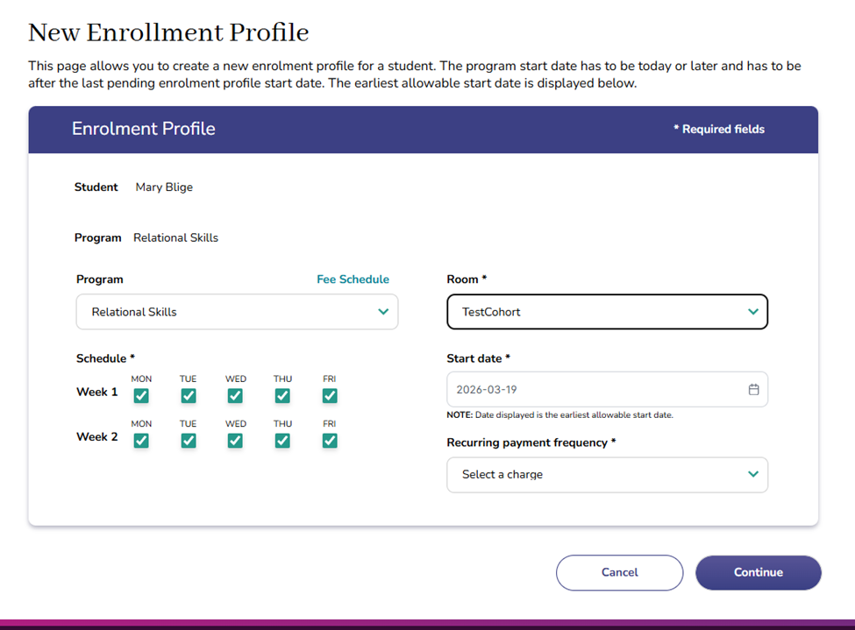Click the Cancel button
The width and height of the screenshot is (855, 630).
tap(619, 572)
